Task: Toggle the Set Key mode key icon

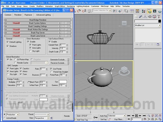Action: coord(96,117)
